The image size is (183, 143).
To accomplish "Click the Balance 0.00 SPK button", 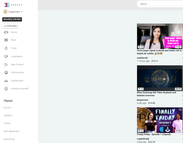I will tap(12, 19).
